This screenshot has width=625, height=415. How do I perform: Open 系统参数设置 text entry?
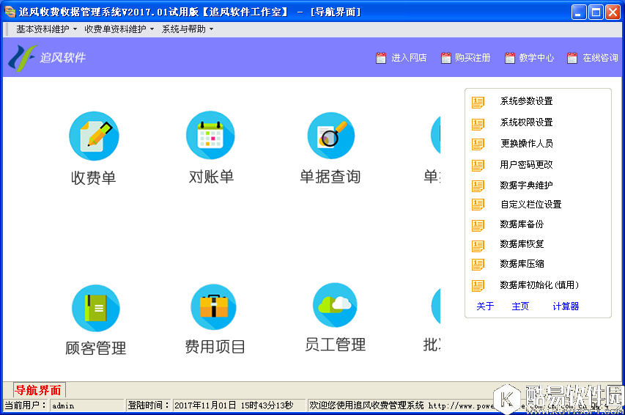click(527, 101)
